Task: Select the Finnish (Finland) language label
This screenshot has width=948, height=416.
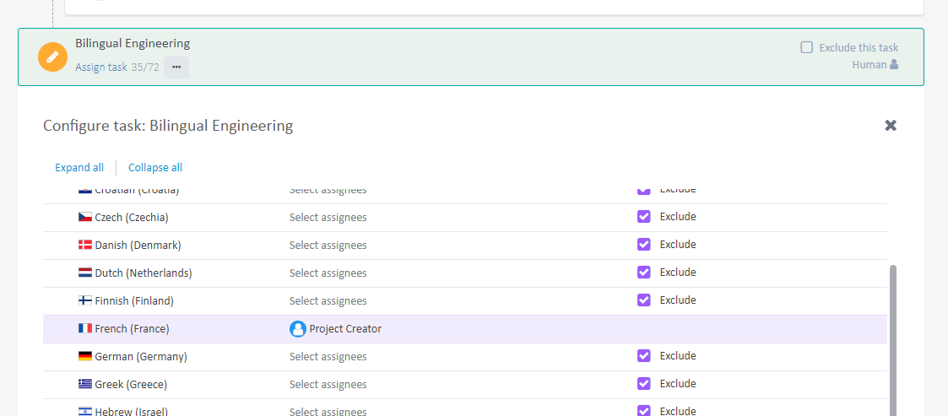Action: [x=134, y=300]
